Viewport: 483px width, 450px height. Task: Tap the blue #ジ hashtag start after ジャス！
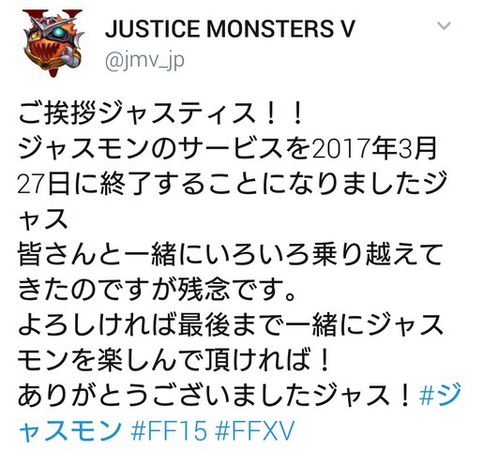coord(440,396)
